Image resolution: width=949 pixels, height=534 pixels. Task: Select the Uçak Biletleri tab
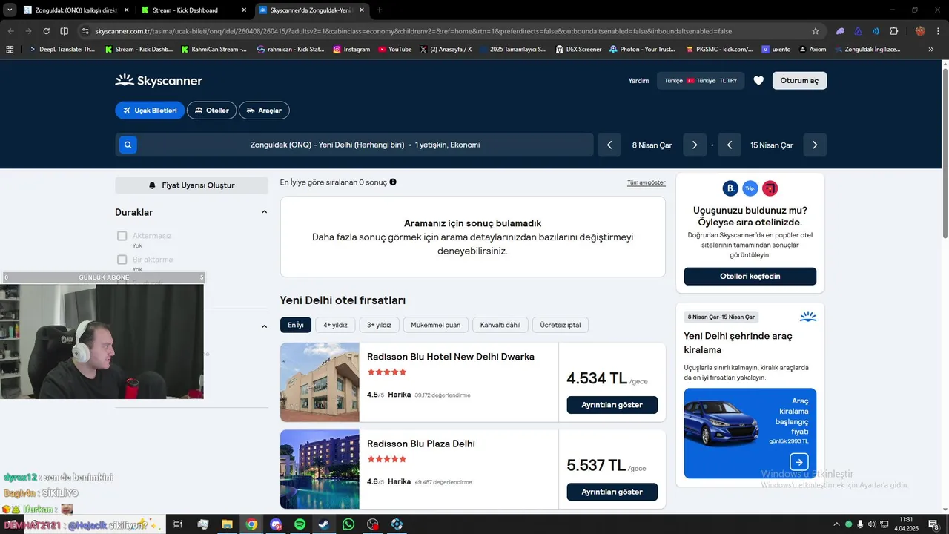coord(150,111)
